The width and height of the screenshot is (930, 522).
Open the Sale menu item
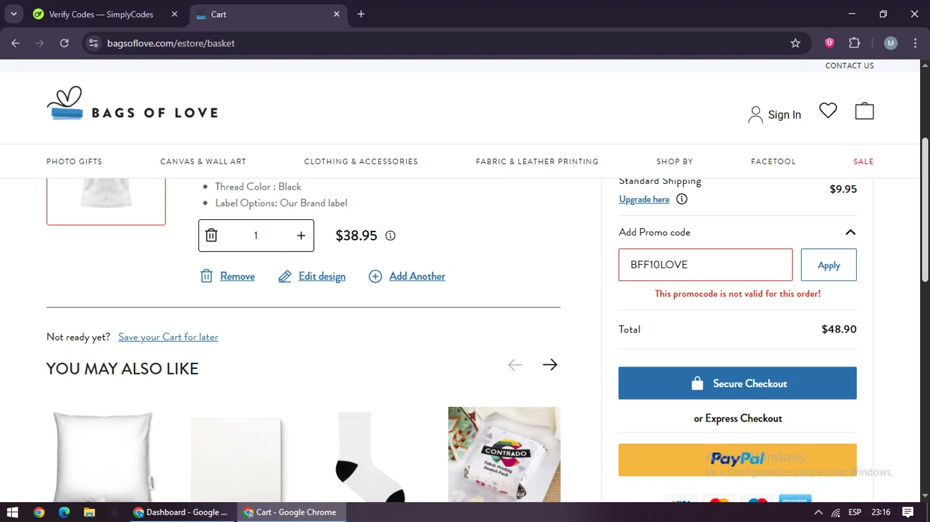pos(863,161)
